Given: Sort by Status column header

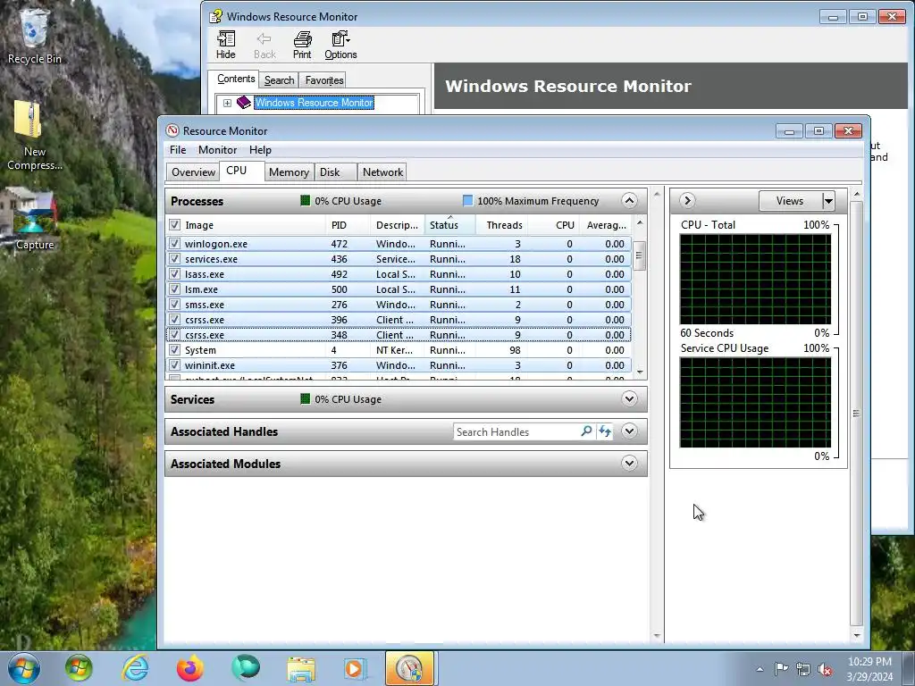Looking at the screenshot, I should [449, 224].
